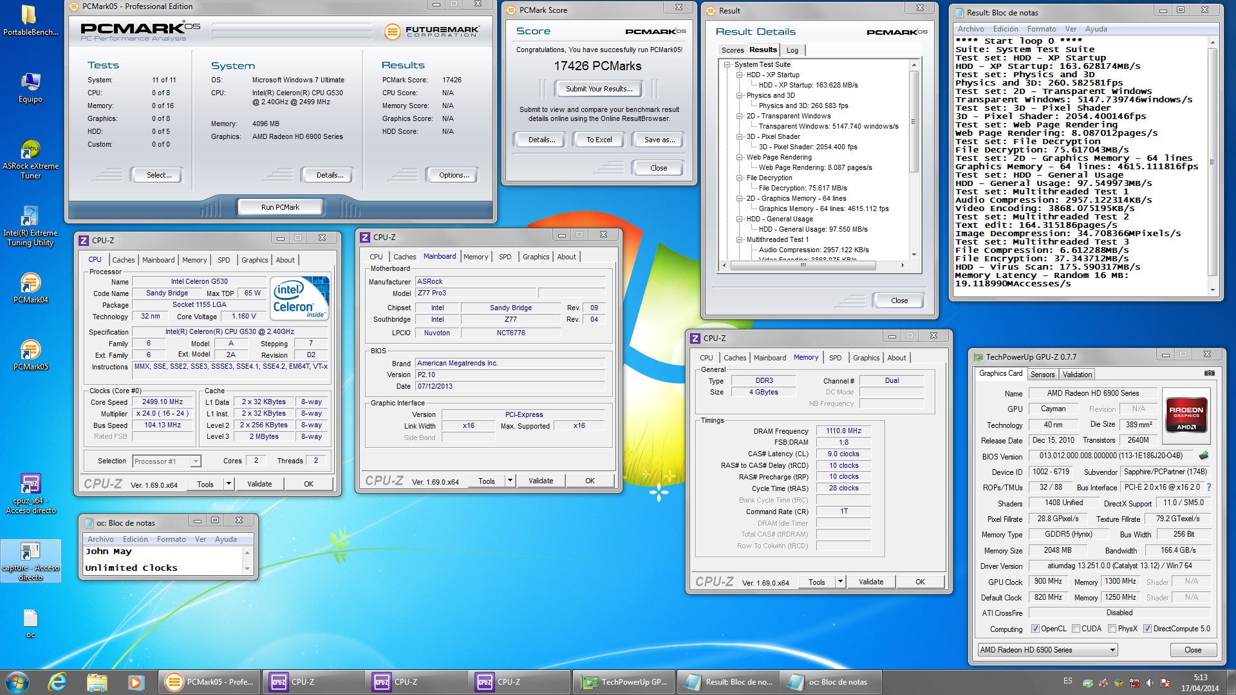This screenshot has height=695, width=1236.
Task: Click the GPU-Z Validation tab
Action: (1076, 375)
